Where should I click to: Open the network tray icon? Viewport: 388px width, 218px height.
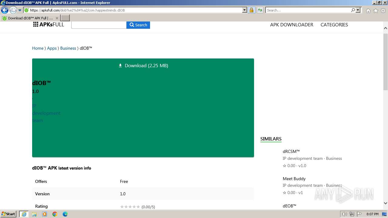(352, 214)
